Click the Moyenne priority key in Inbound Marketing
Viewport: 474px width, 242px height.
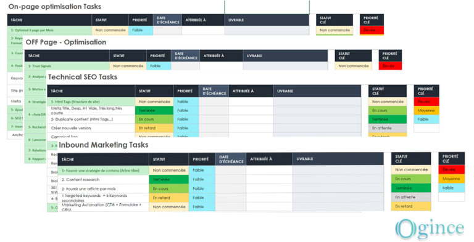click(451, 179)
